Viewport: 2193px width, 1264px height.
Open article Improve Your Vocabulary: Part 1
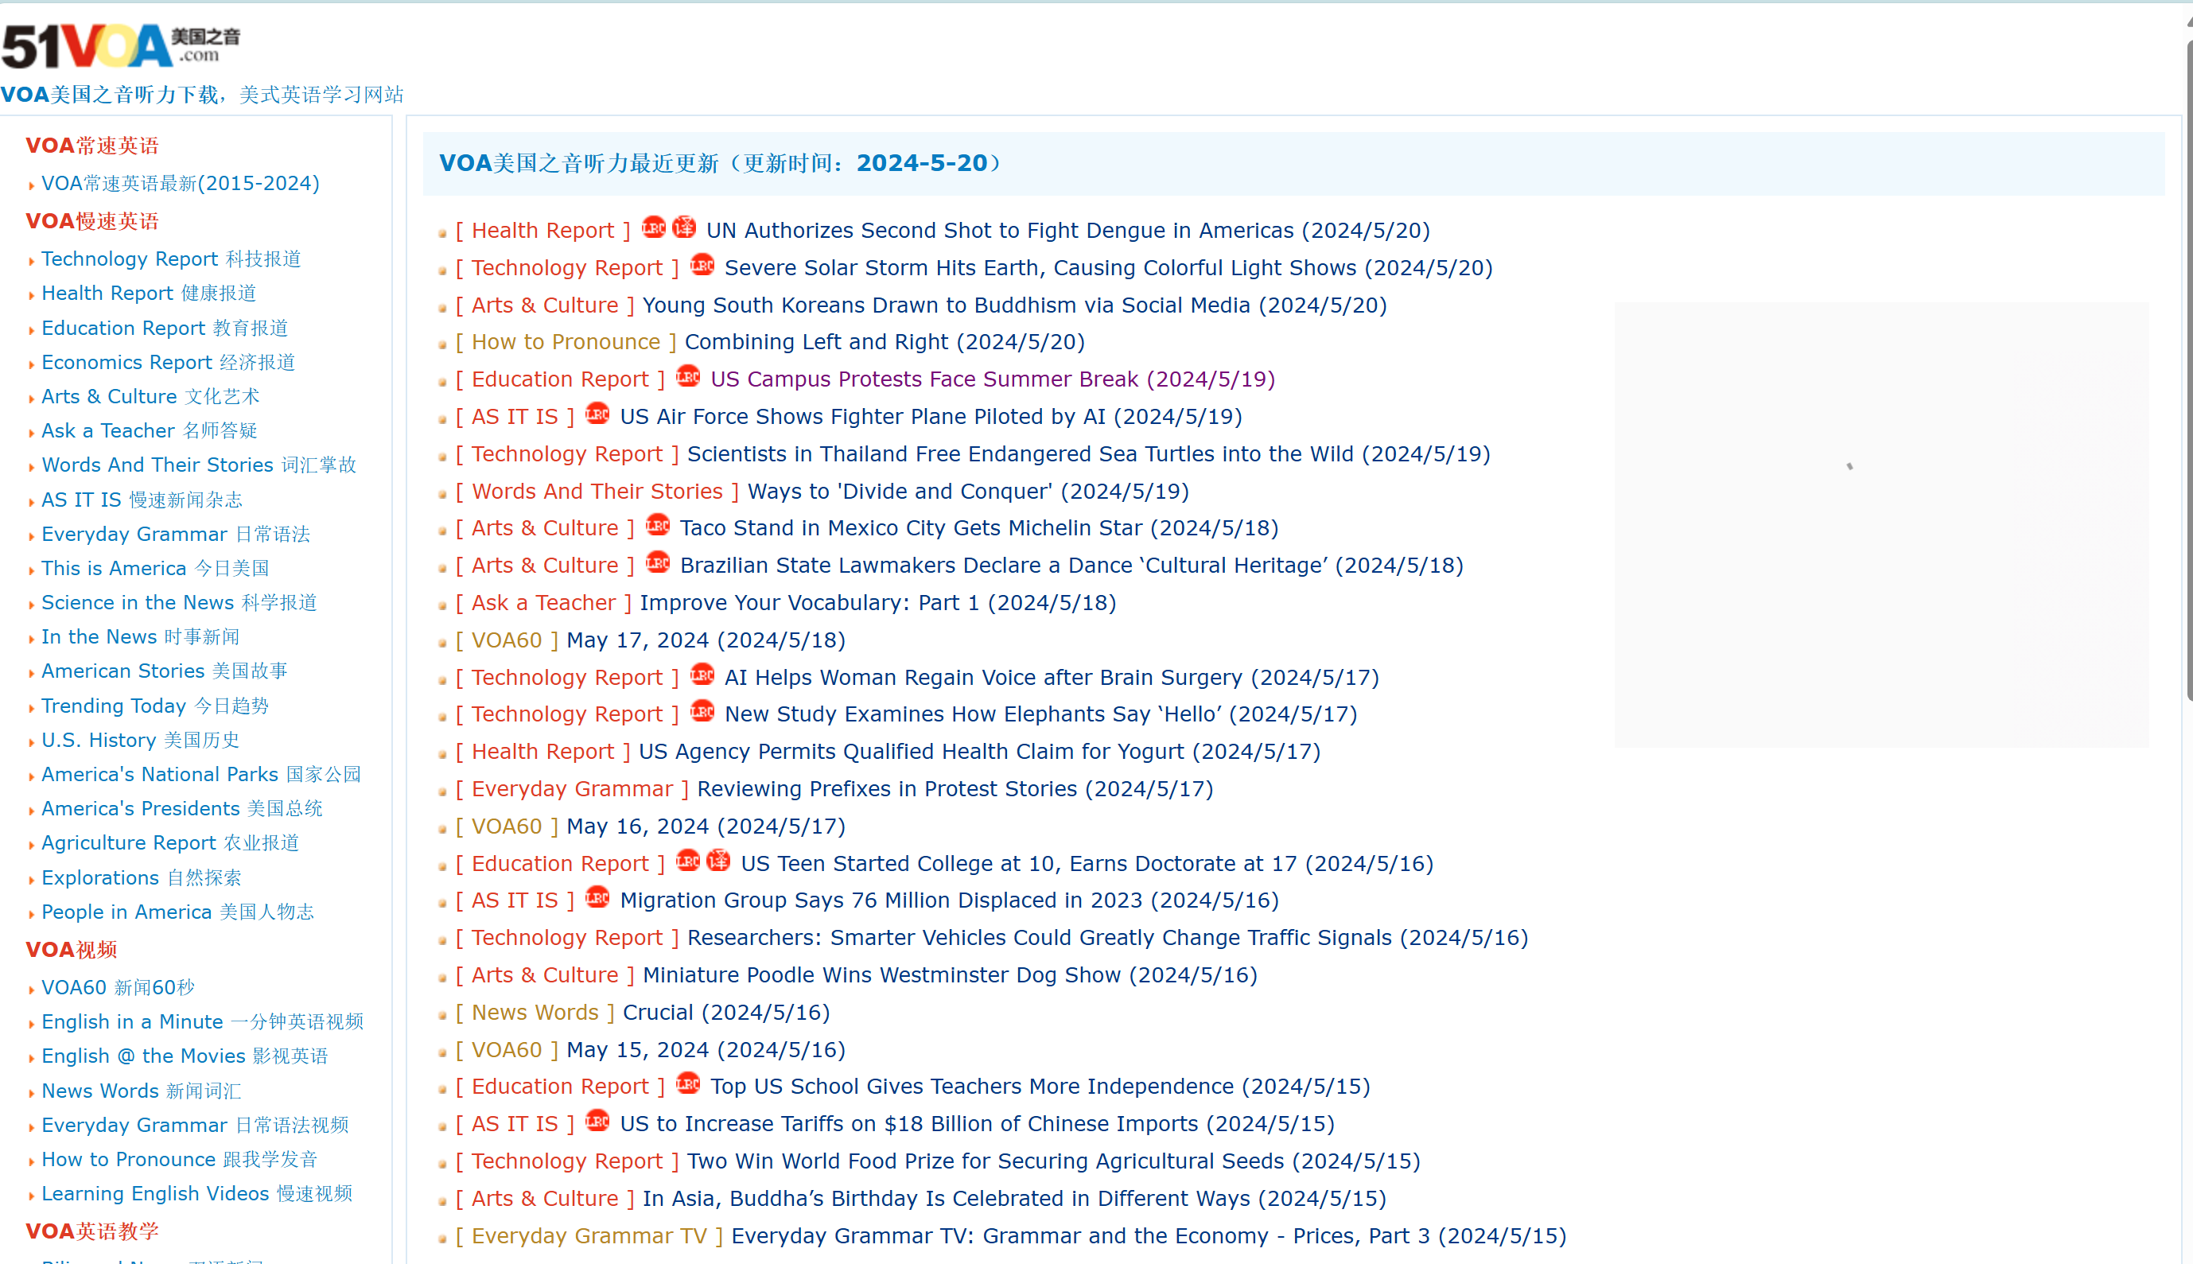pos(877,602)
